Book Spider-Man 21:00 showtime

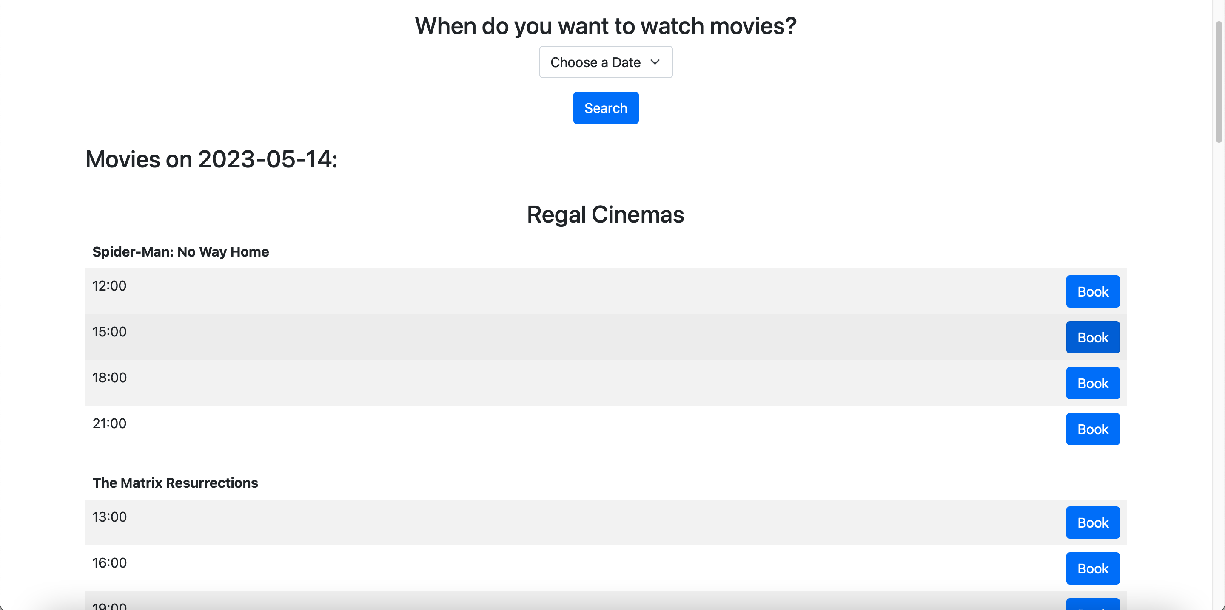1092,429
